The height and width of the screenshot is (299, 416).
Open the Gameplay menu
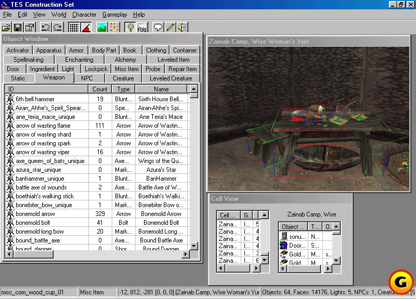(114, 15)
